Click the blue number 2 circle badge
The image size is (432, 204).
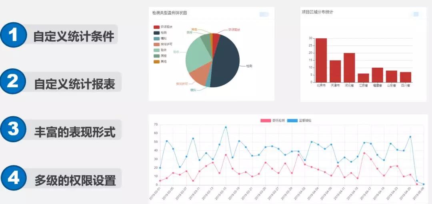click(x=14, y=82)
